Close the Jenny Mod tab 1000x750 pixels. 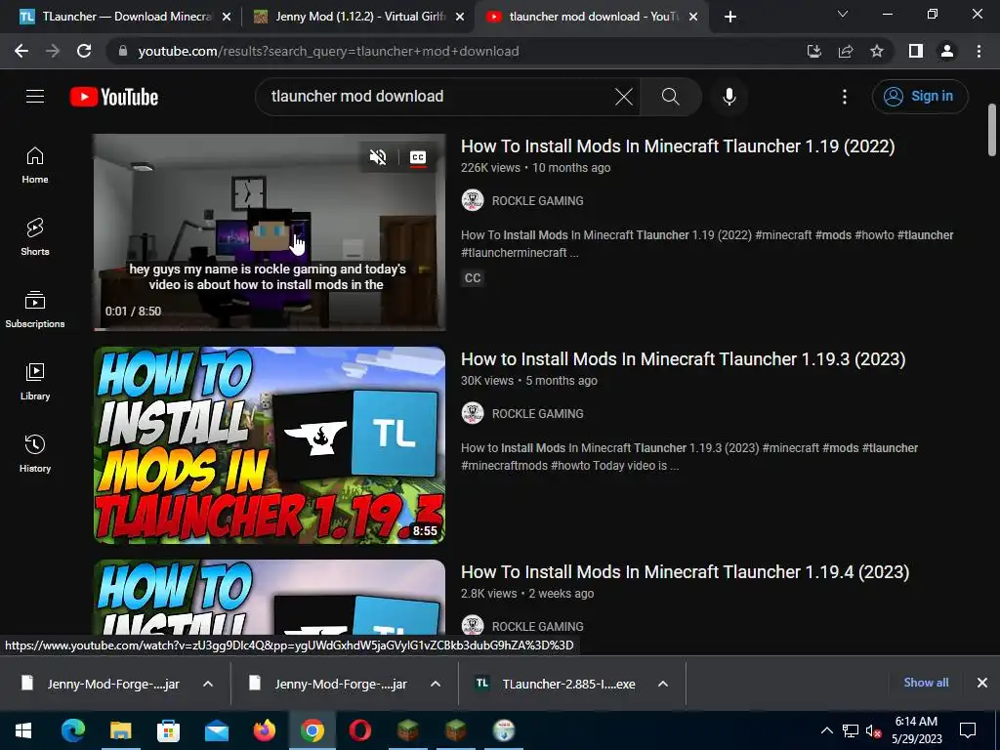460,18
